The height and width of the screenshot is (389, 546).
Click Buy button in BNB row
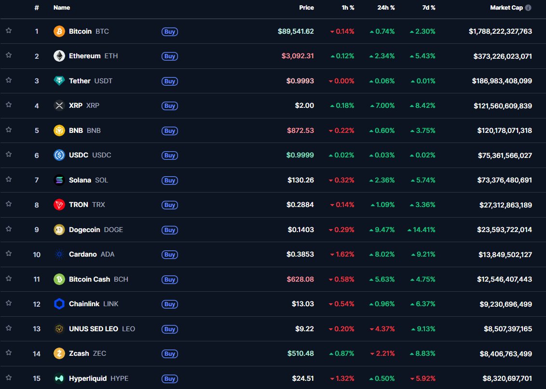click(x=170, y=131)
